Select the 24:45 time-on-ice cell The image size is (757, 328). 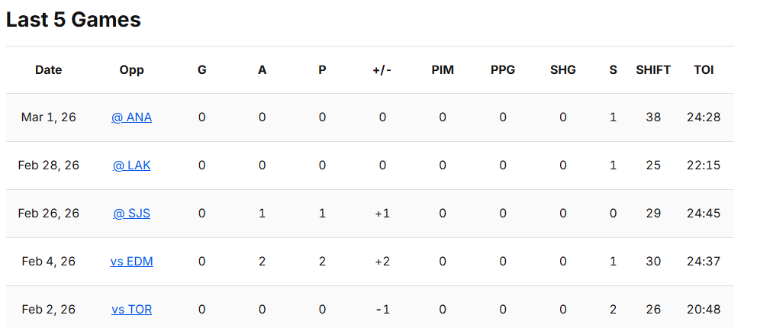[x=704, y=214]
